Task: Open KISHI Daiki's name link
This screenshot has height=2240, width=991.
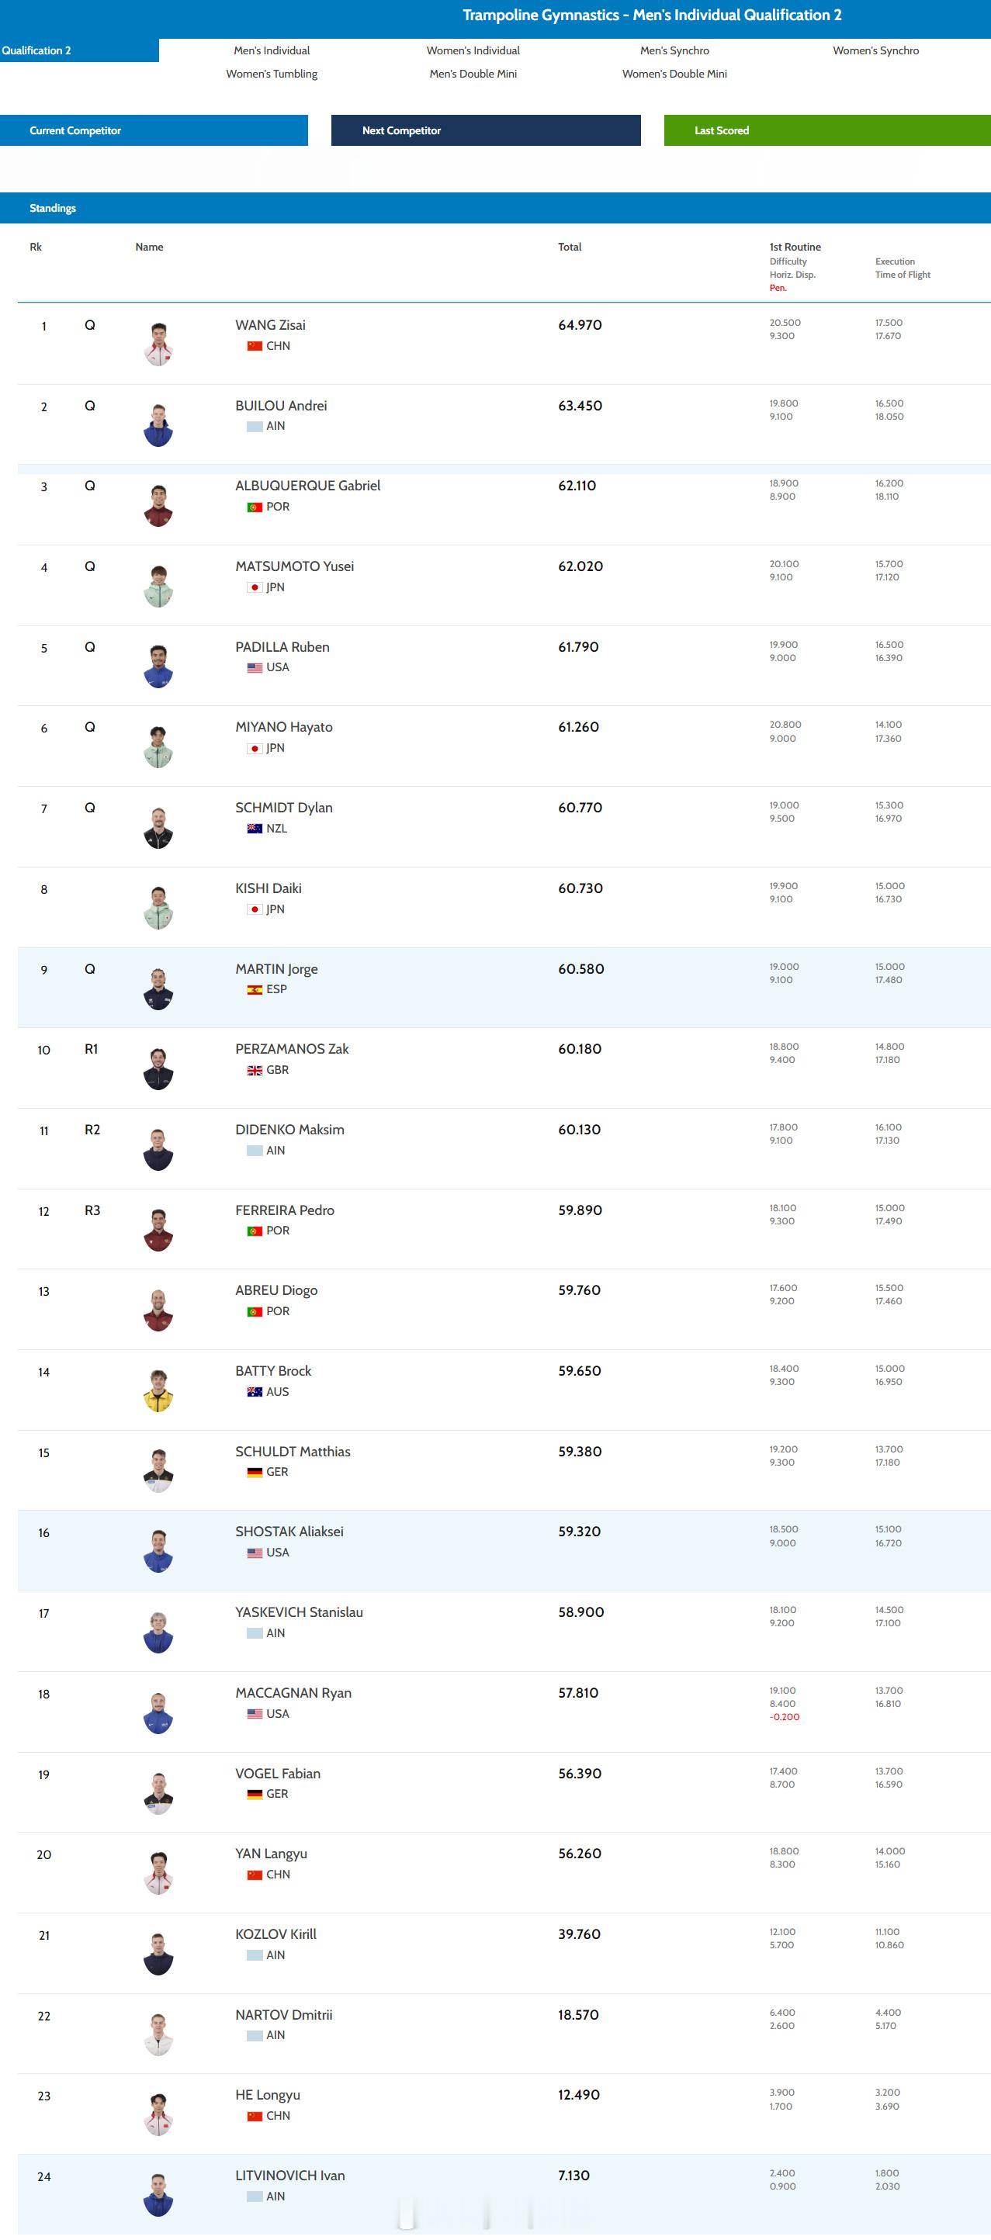Action: [268, 888]
